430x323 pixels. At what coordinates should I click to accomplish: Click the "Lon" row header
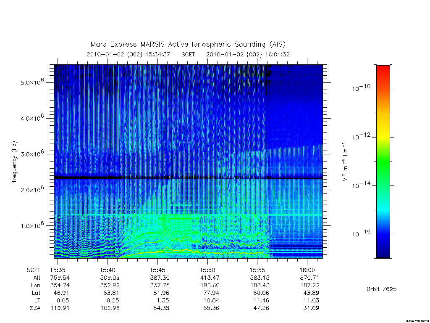tap(35, 286)
